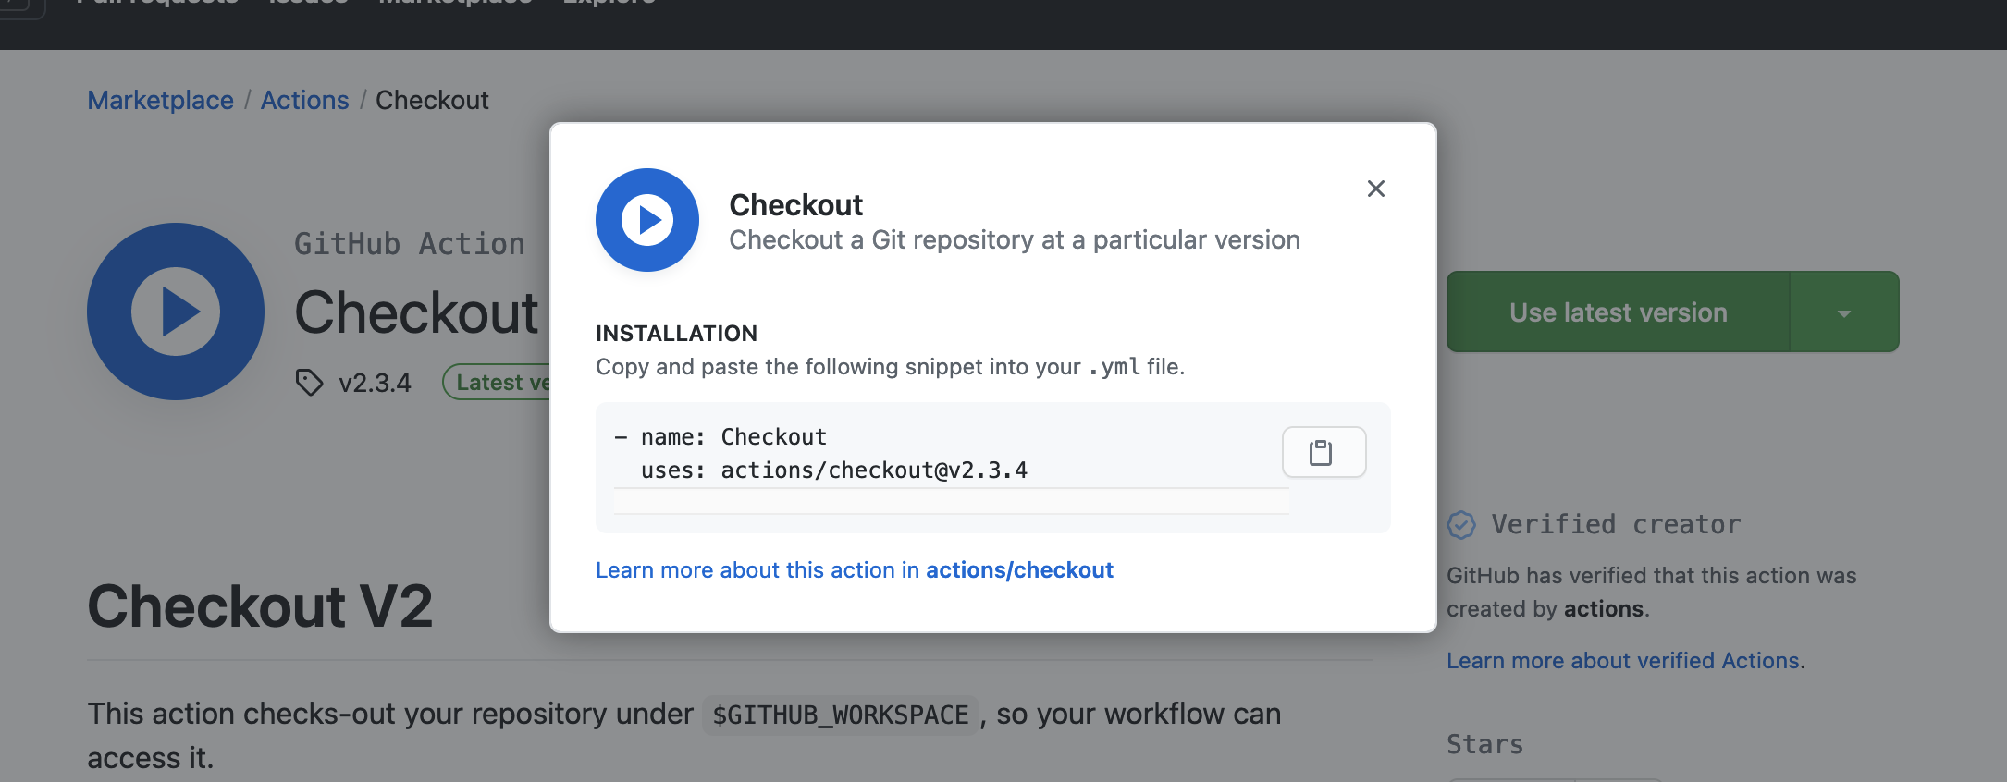
Task: Click the Checkout V2 heading
Action: pos(260,606)
